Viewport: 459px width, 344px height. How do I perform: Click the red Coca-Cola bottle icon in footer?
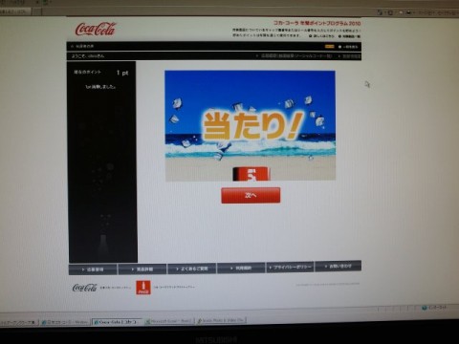143,288
